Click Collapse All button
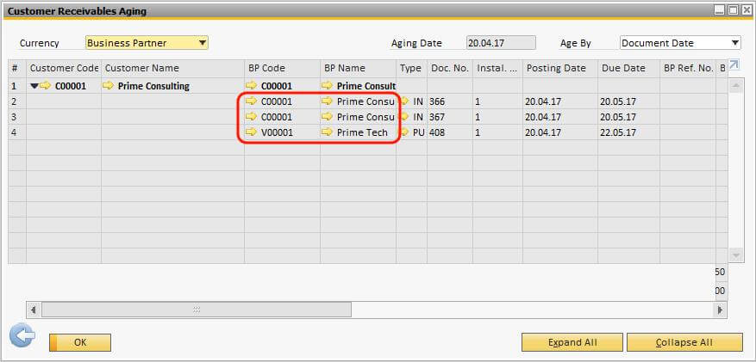Screen dimensions: 756x362 684,342
